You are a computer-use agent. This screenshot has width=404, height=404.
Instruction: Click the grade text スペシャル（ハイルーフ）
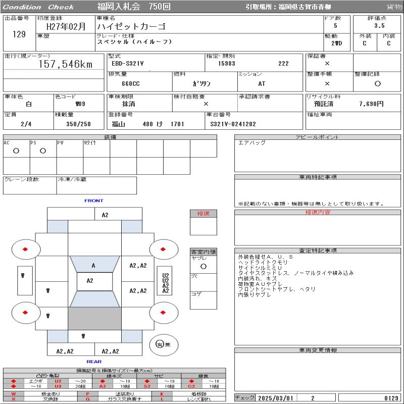point(134,41)
